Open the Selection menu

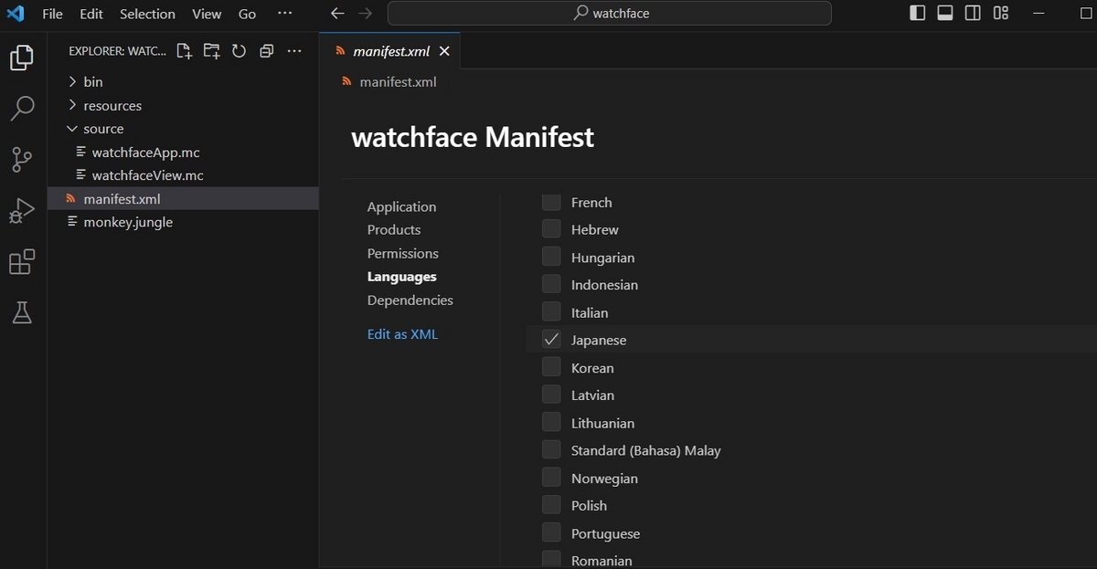(x=147, y=14)
